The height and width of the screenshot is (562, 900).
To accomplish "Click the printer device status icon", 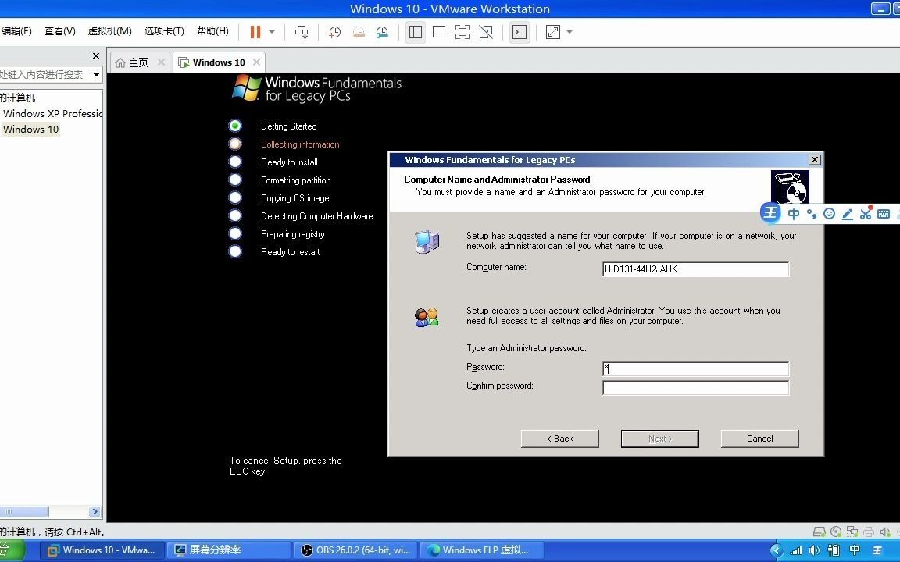I will pyautogui.click(x=869, y=532).
